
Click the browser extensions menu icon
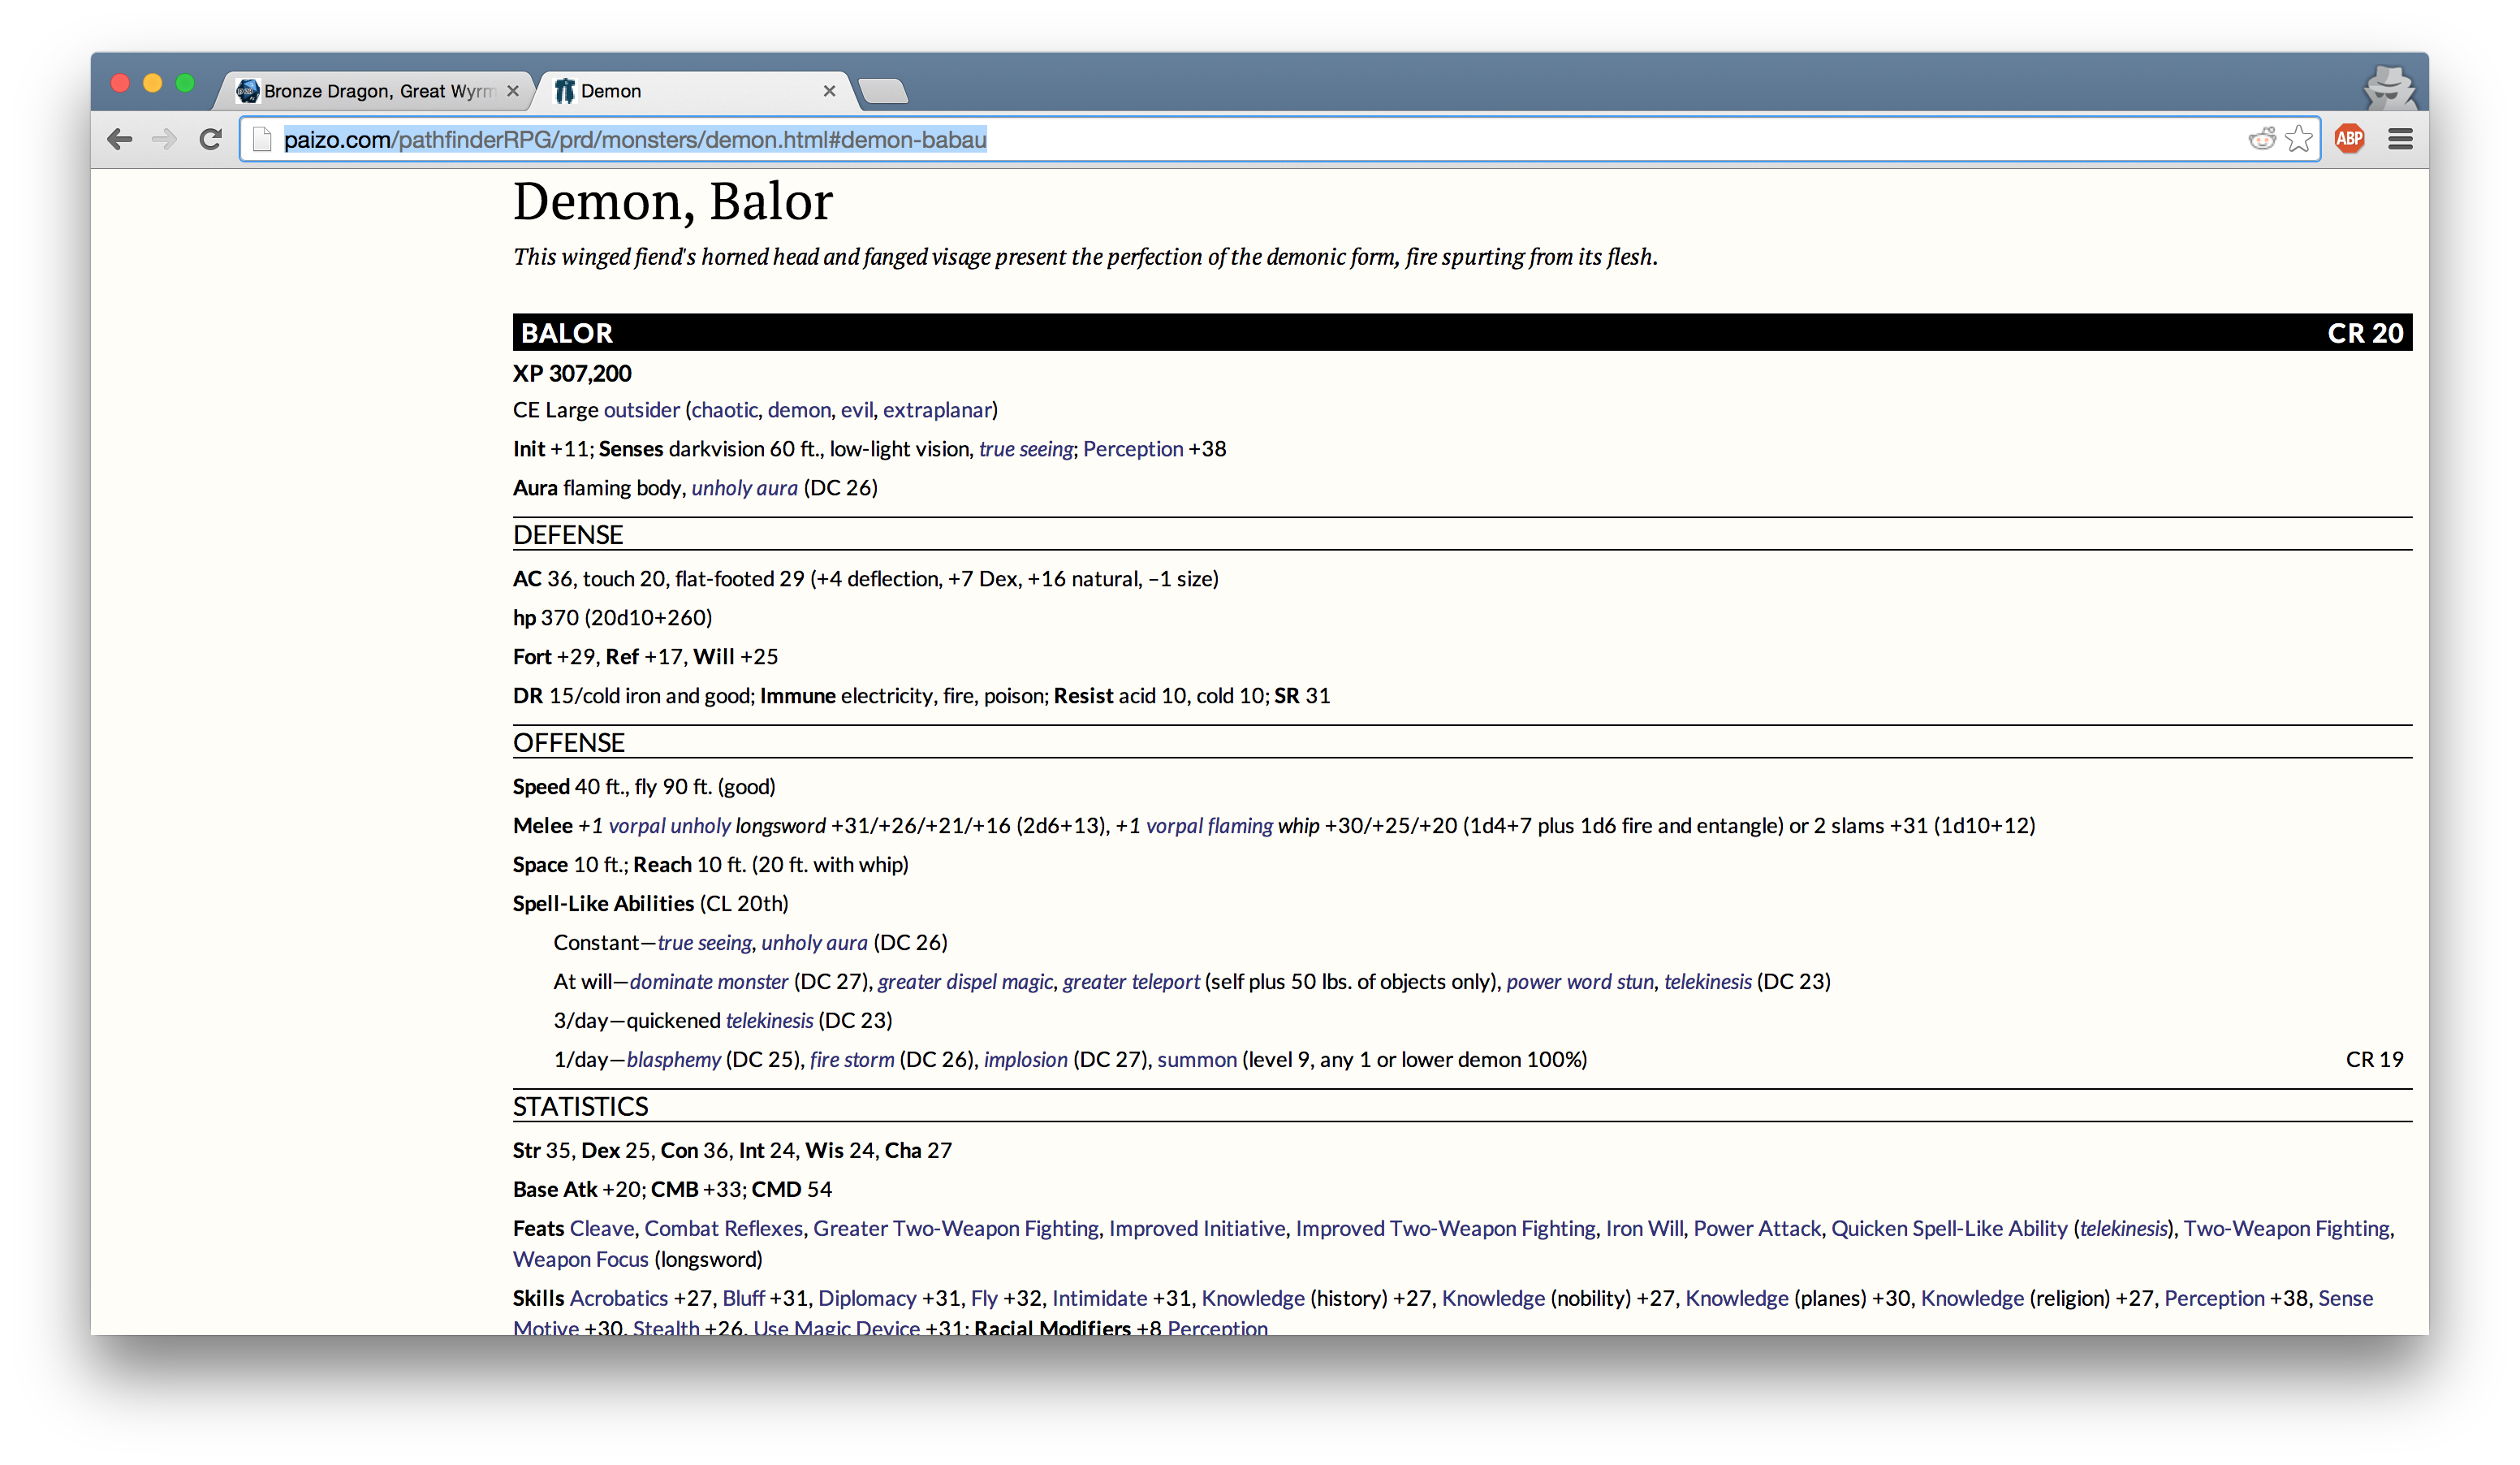(x=2403, y=140)
